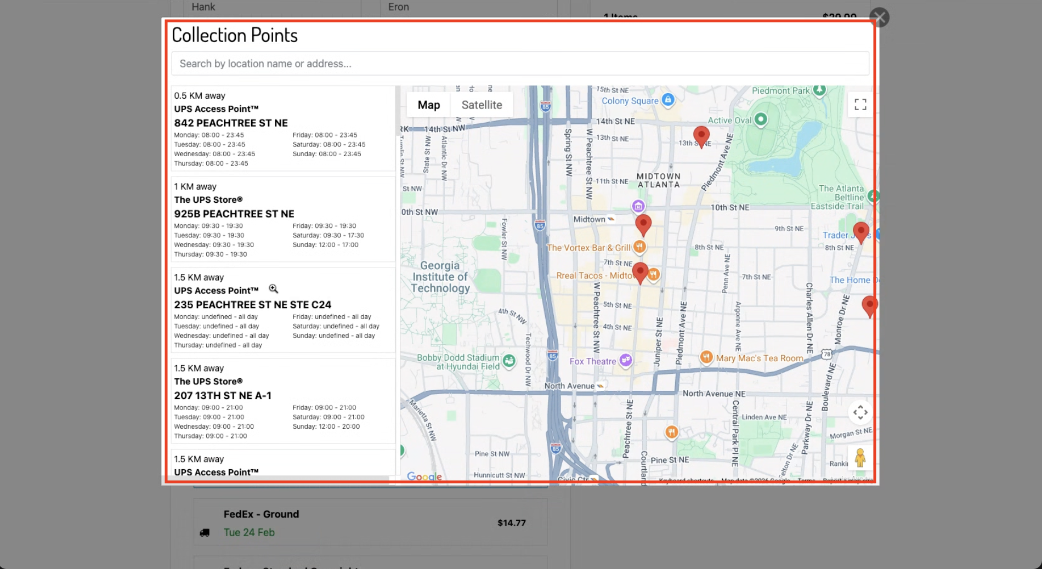
Task: Click the truck icon next to FedEx Ground
Action: pyautogui.click(x=205, y=532)
